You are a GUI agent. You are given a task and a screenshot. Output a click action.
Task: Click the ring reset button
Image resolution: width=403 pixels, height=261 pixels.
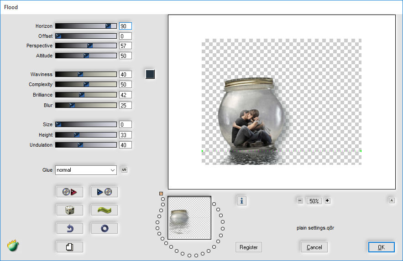pos(105,229)
